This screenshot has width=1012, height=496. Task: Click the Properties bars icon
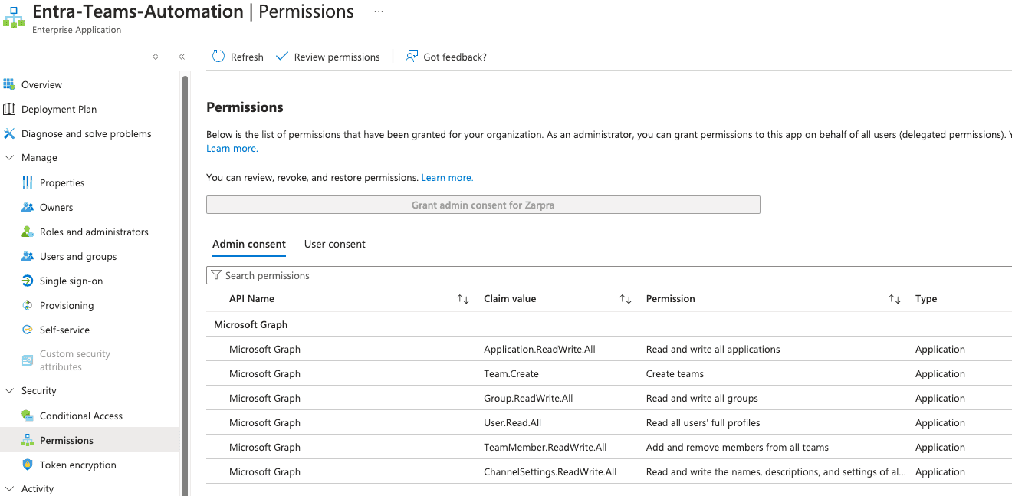[x=28, y=182]
